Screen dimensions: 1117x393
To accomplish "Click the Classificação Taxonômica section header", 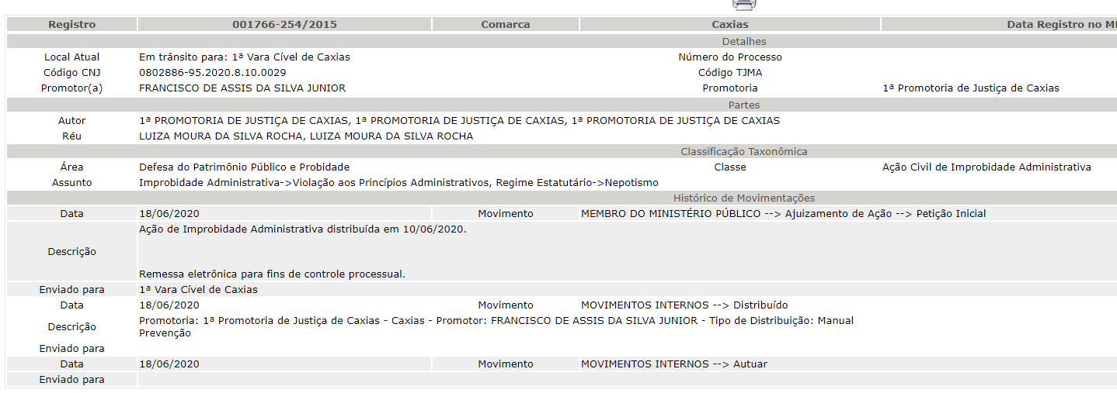I will pyautogui.click(x=743, y=152).
